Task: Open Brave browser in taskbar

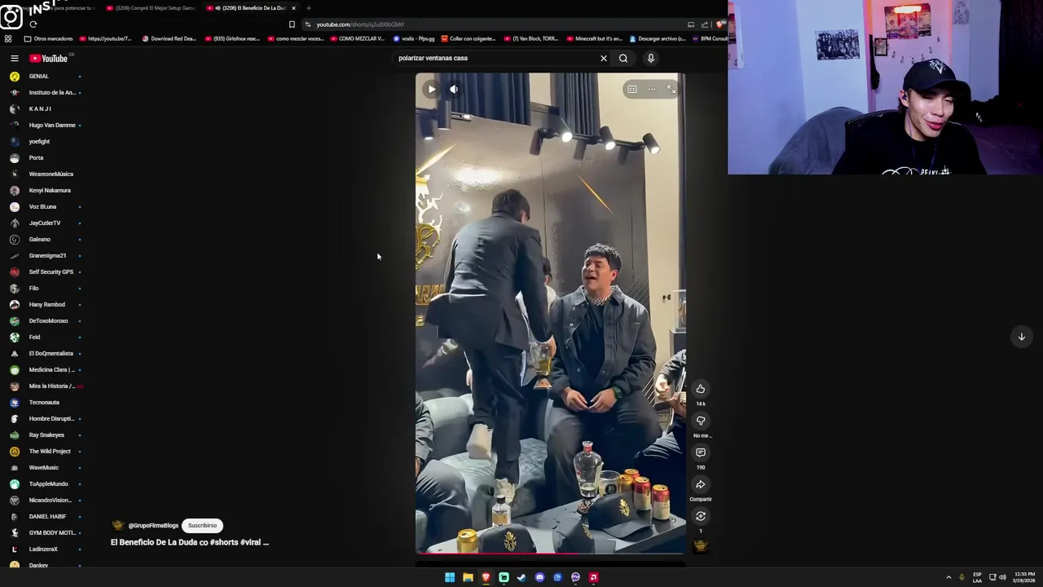Action: pos(486,577)
